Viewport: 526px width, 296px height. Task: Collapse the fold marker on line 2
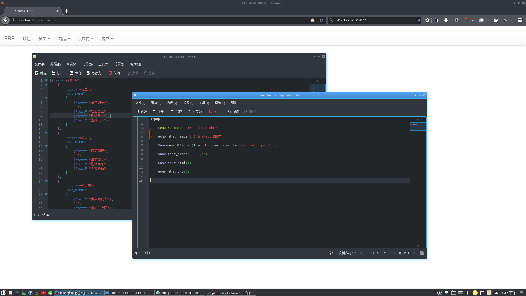(x=46, y=85)
